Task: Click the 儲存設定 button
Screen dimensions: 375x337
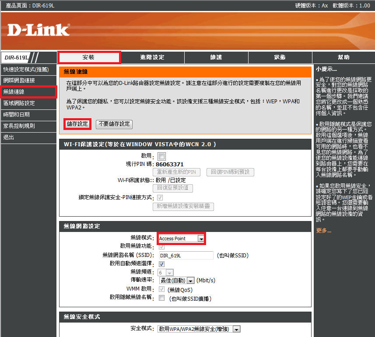Action: point(77,124)
